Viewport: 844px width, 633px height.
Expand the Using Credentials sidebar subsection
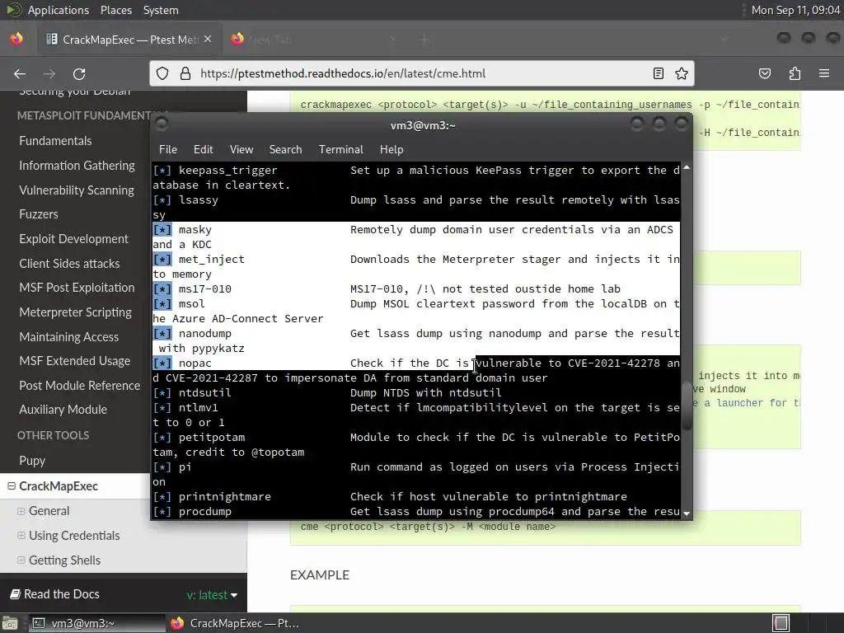[x=21, y=536]
